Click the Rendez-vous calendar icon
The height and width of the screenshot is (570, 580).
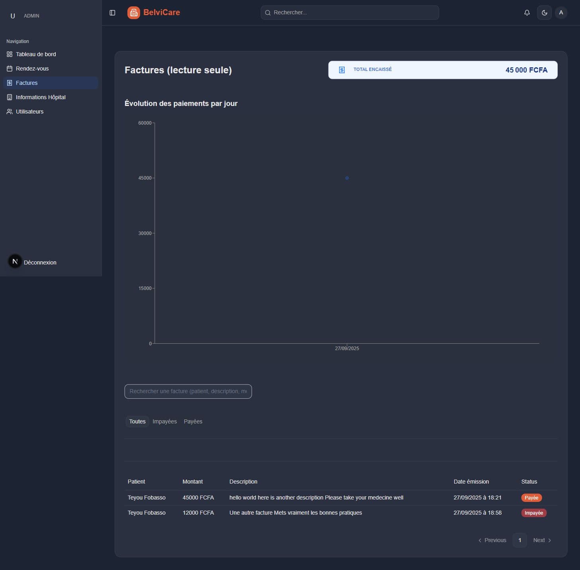pos(10,69)
